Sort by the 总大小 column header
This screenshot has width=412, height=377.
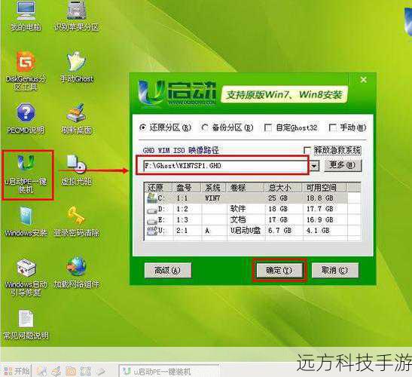pos(283,187)
